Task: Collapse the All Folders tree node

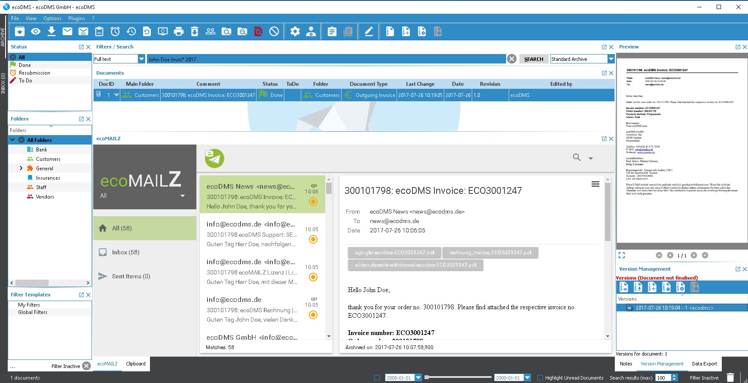Action: point(12,140)
